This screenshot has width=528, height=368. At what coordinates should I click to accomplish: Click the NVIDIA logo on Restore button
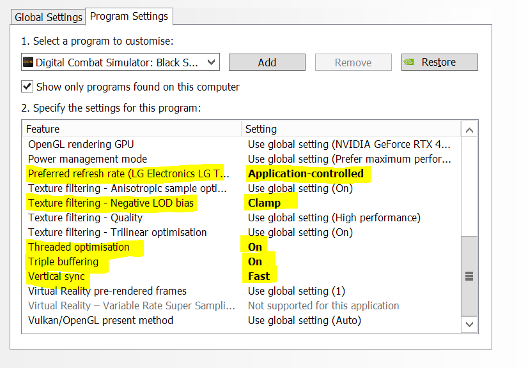tap(409, 62)
